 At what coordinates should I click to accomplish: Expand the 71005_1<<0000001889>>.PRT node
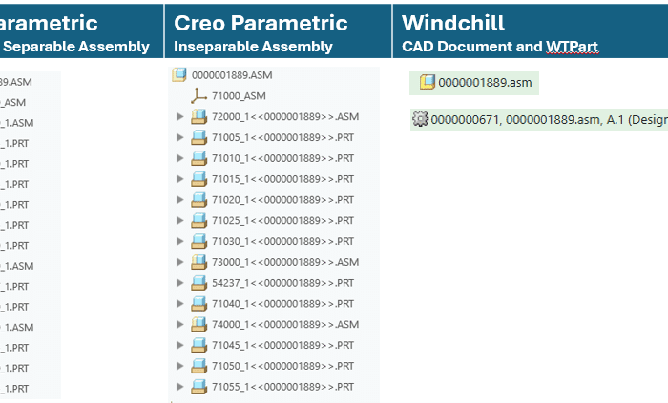pyautogui.click(x=179, y=137)
